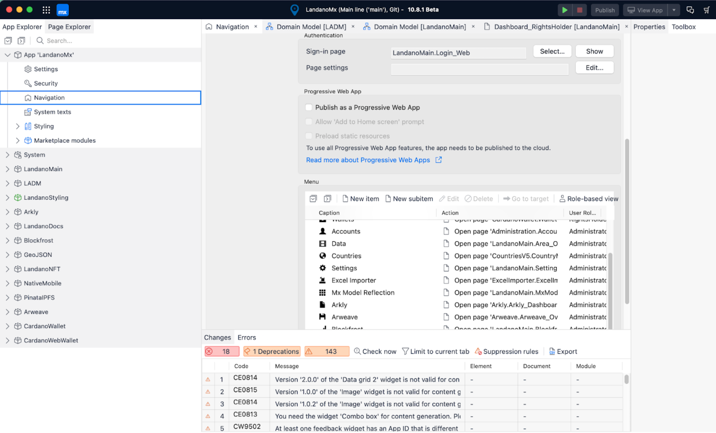The width and height of the screenshot is (716, 433).
Task: Toggle the 143 warnings filter
Action: click(327, 351)
